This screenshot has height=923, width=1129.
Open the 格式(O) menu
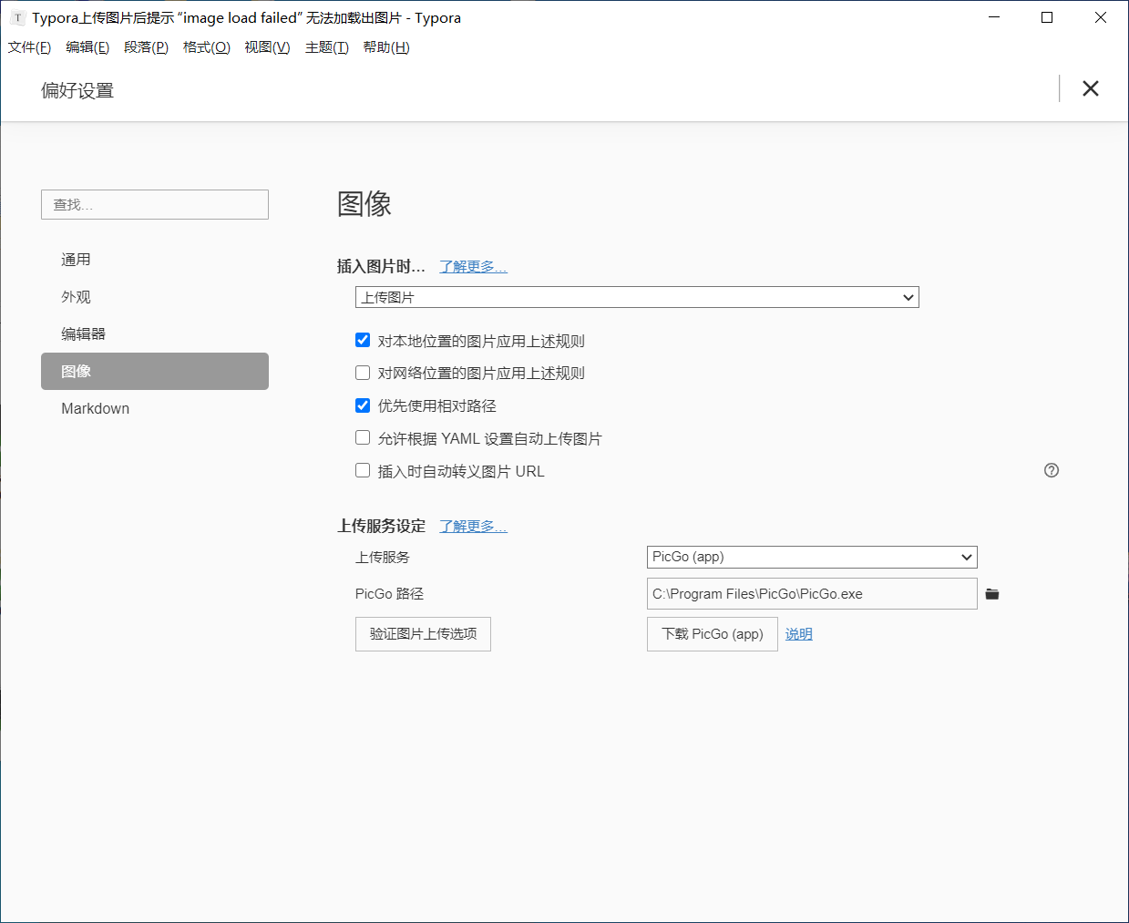[x=206, y=47]
